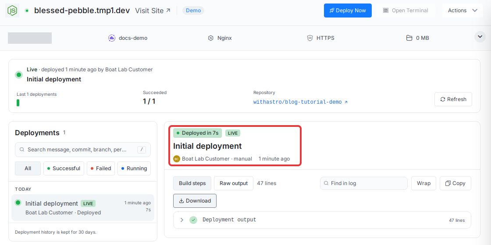Click the Node.js logo icon
The width and height of the screenshot is (491, 245).
click(12, 10)
